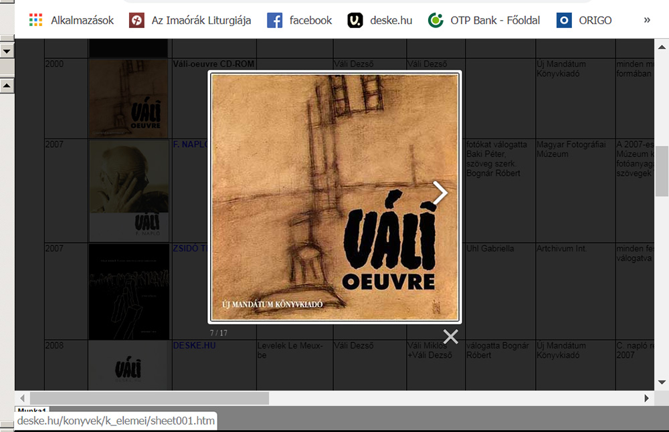Select the 2008 year cell
The width and height of the screenshot is (669, 432).
(66, 365)
